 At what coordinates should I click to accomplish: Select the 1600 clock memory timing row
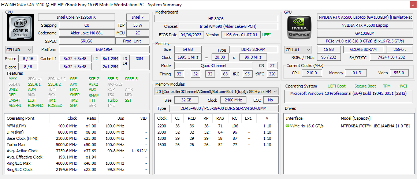click(216, 145)
